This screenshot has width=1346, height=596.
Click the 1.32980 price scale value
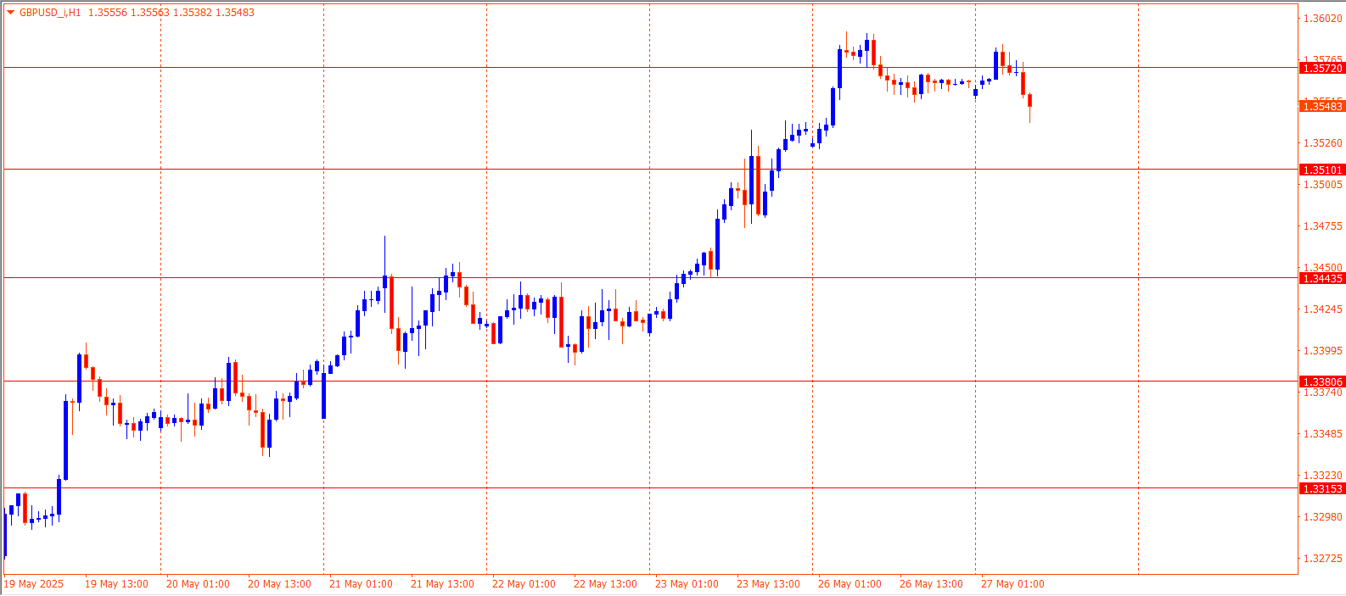tap(1323, 517)
